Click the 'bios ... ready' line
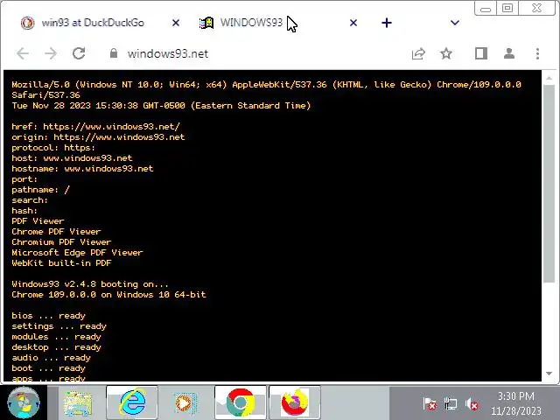The height and width of the screenshot is (420, 560). coord(49,316)
